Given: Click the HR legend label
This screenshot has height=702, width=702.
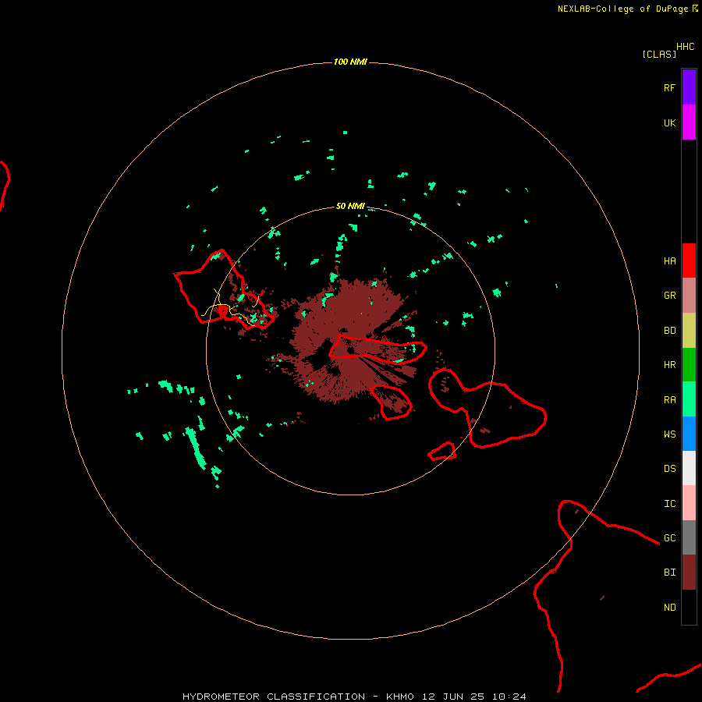Looking at the screenshot, I should [x=669, y=365].
